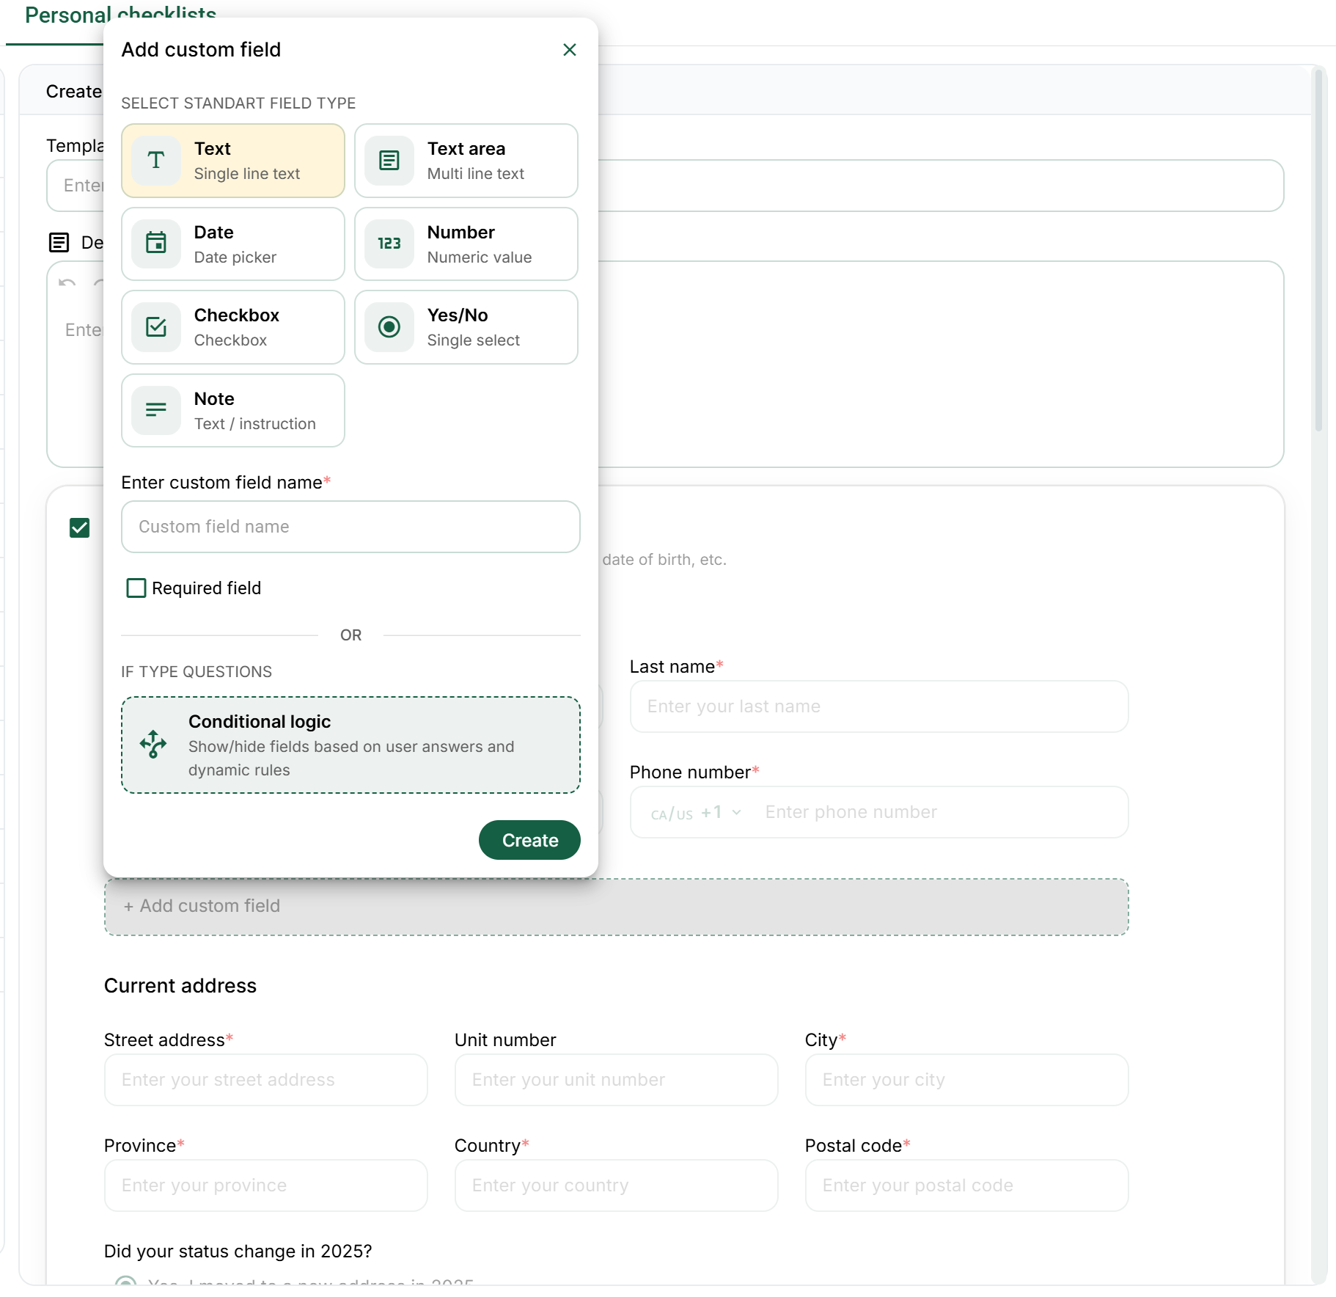Select the Number field 123 icon

(389, 244)
